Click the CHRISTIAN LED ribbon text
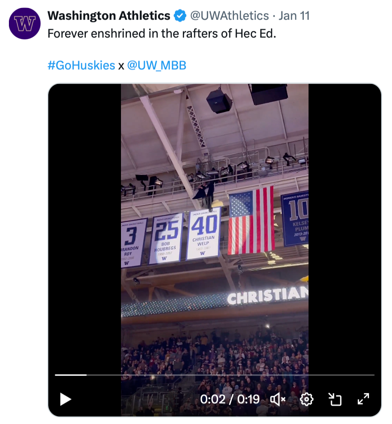 click(x=268, y=296)
